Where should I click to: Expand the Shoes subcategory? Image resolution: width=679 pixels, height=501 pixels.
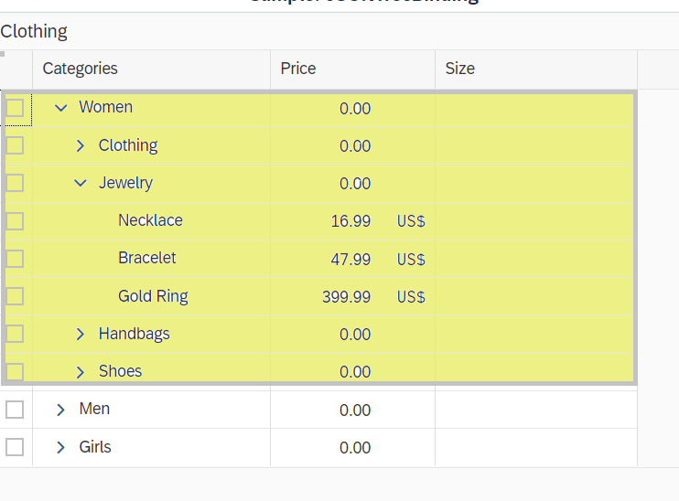(81, 372)
